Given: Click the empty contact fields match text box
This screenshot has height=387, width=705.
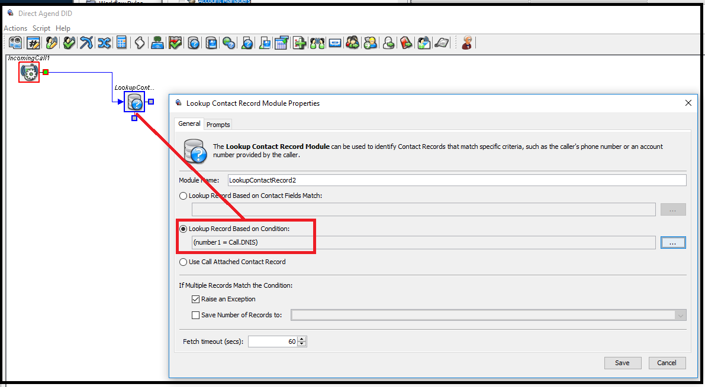Looking at the screenshot, I should tap(424, 210).
